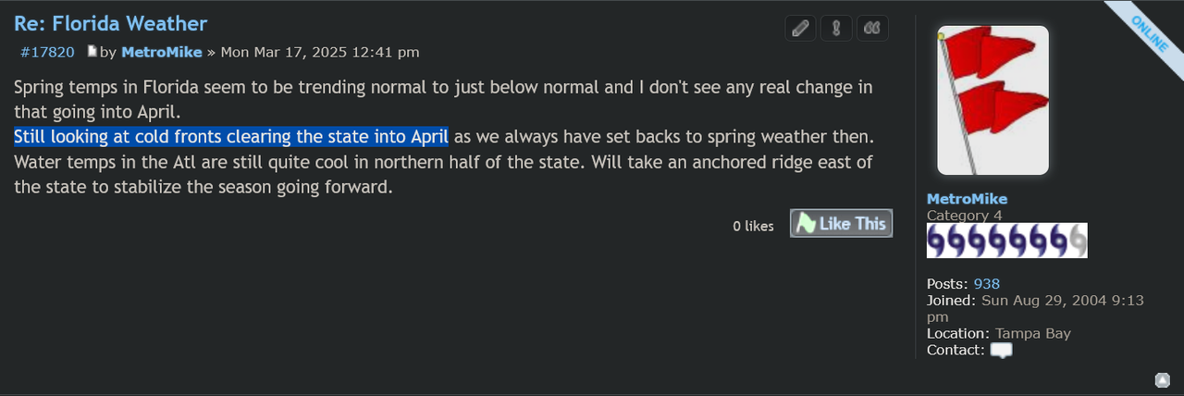Click the report post exclamation icon
The image size is (1184, 396).
[836, 29]
